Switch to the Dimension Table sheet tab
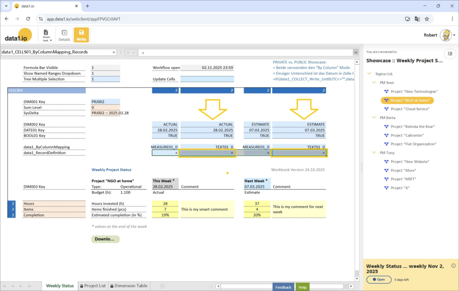 [129, 286]
